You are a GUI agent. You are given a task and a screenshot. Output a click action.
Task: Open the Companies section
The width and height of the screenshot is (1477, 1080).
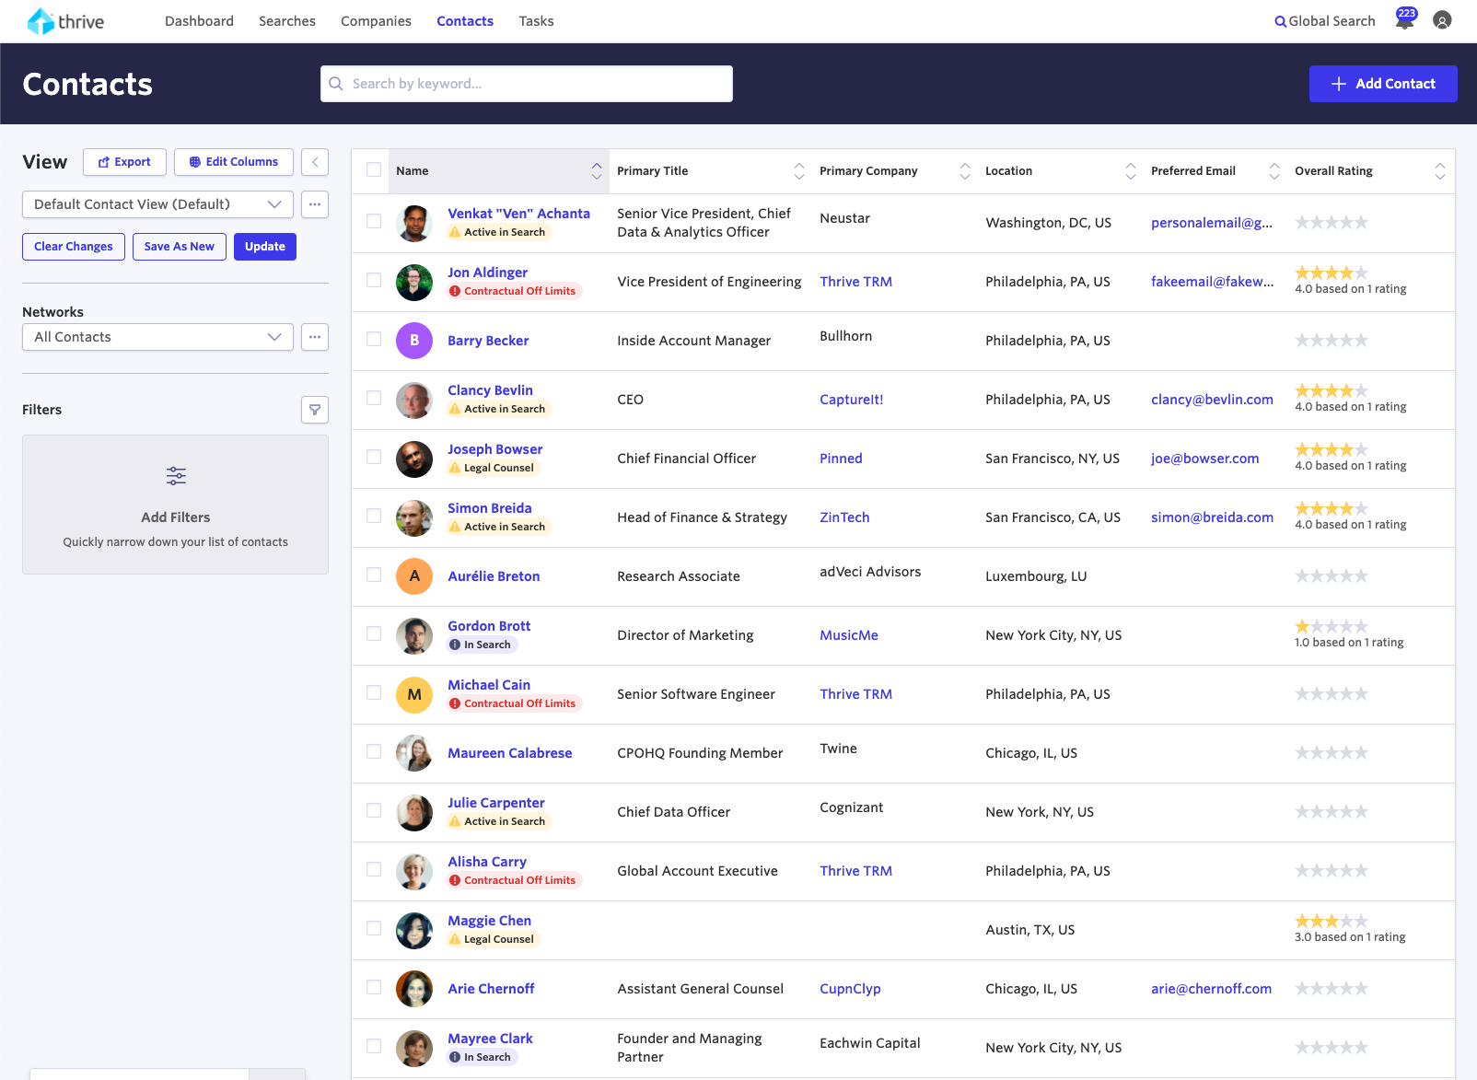[376, 21]
